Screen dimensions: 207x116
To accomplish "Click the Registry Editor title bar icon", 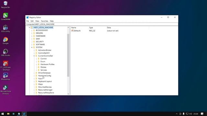I will [x=27, y=17].
